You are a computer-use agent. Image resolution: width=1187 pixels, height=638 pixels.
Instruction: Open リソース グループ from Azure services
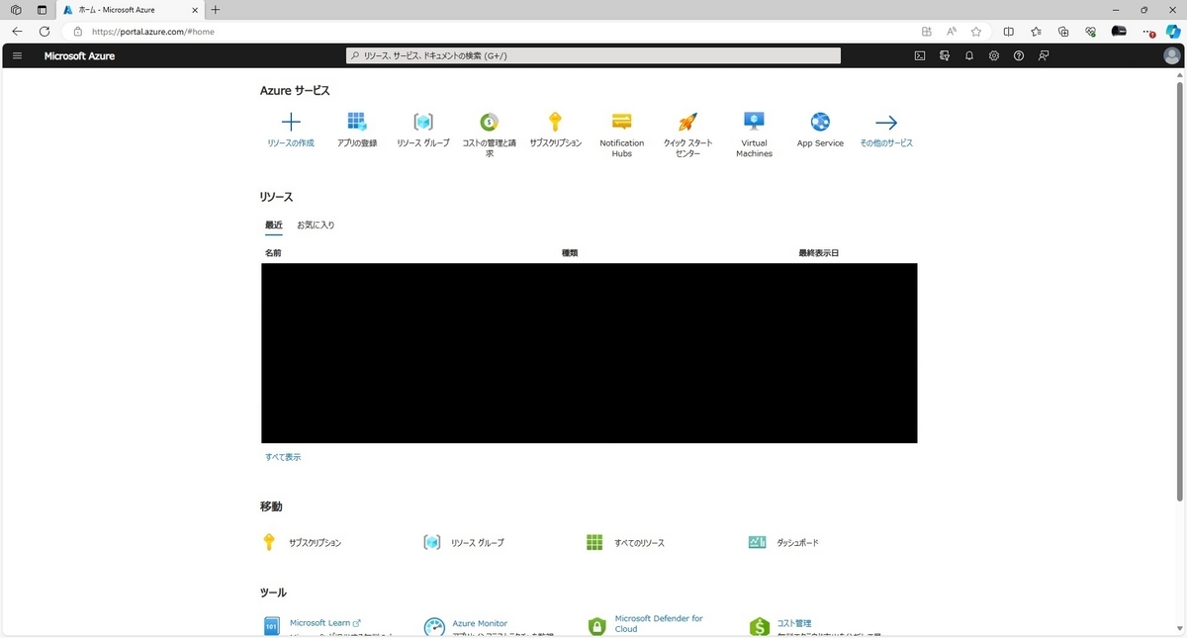coord(422,129)
